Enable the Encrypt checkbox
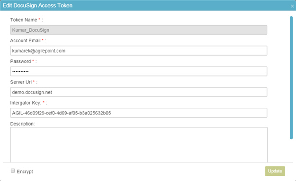Viewport: 296px width, 181px height. pos(13,171)
